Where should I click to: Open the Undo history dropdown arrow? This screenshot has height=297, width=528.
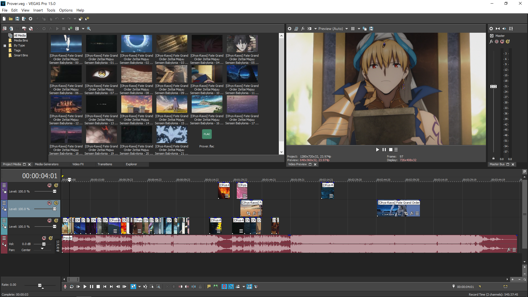(63, 19)
